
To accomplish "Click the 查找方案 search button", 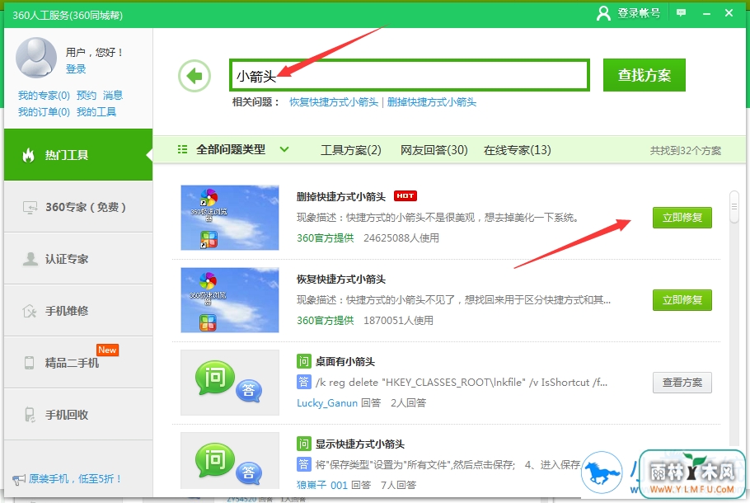I will coord(645,75).
